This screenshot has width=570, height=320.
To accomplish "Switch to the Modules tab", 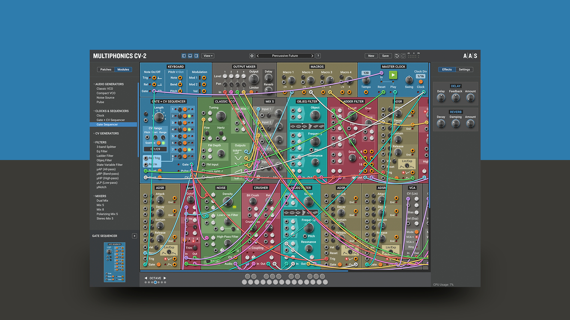I will (x=123, y=70).
